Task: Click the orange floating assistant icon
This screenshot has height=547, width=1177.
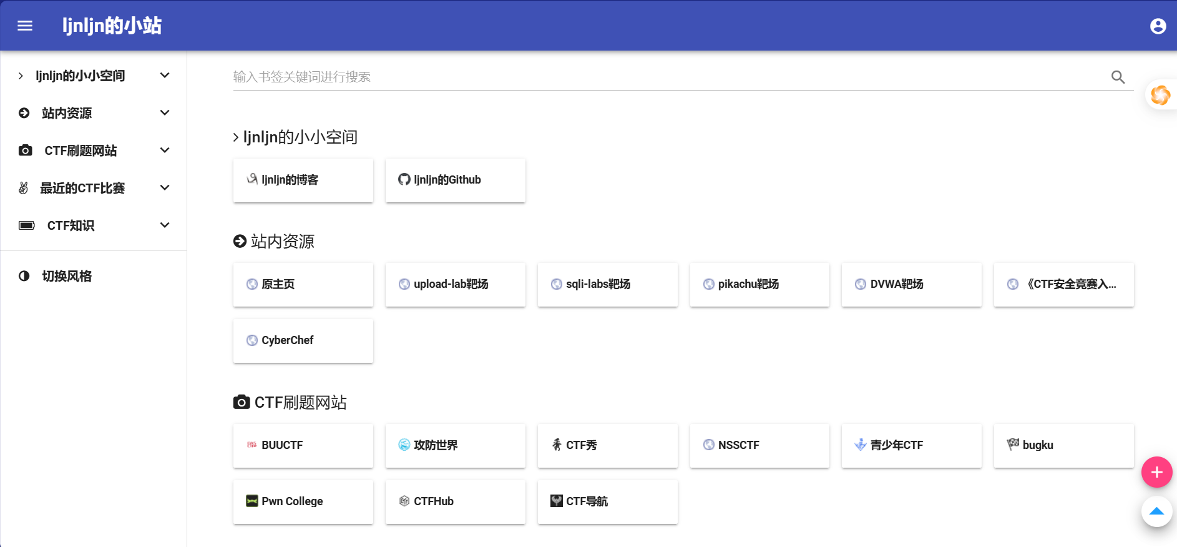Action: (x=1160, y=95)
